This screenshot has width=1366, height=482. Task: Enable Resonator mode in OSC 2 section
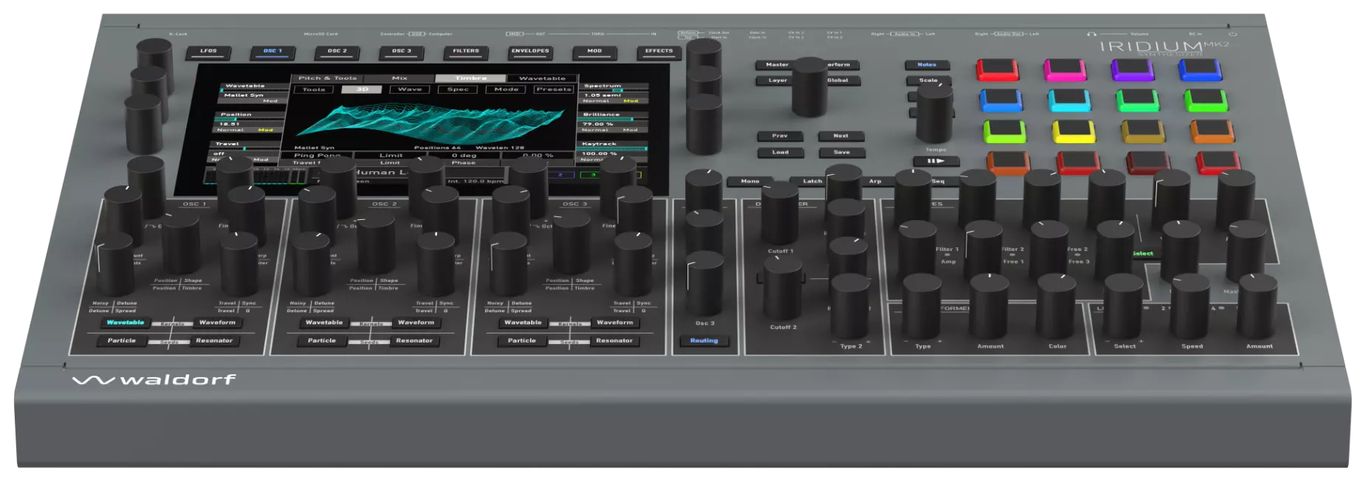pyautogui.click(x=414, y=341)
